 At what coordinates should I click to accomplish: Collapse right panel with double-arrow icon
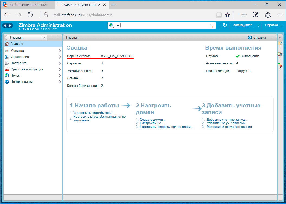click(280, 37)
